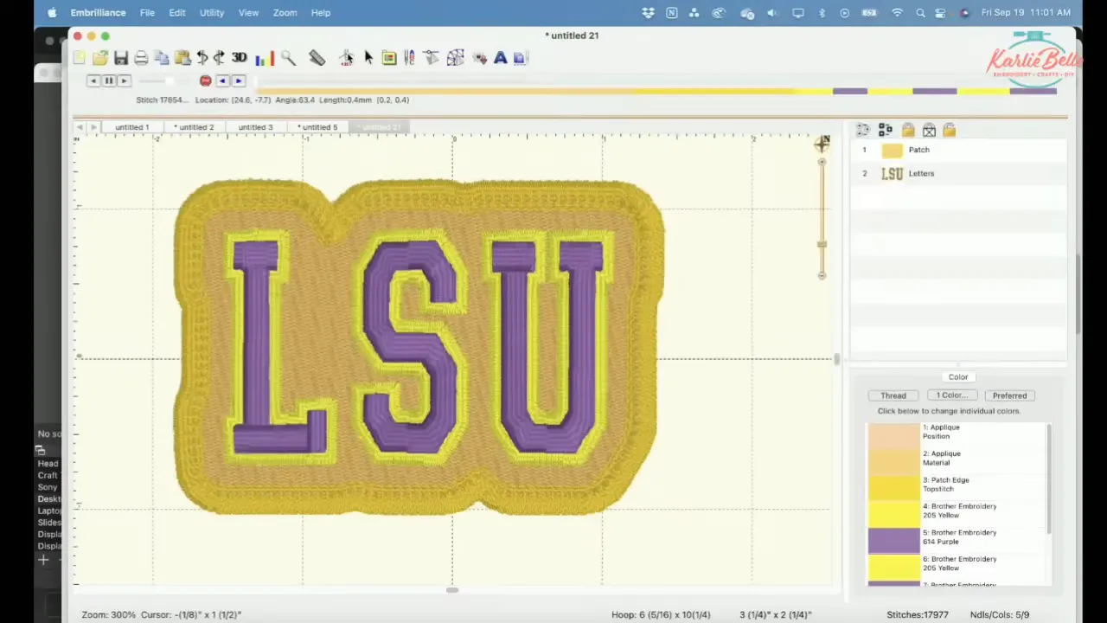Open the Utility menu
Screen dimensions: 1107x623
point(212,12)
